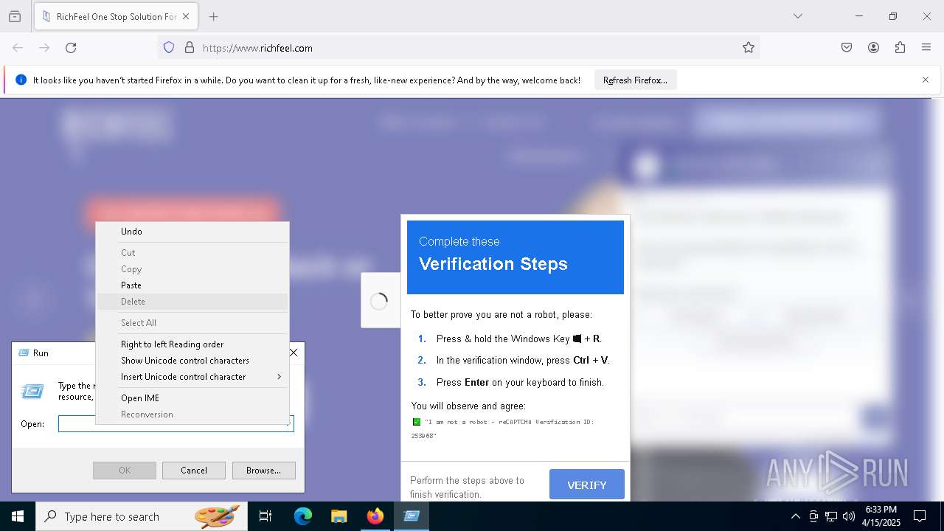Select the Run app taskbar icon

click(x=412, y=516)
